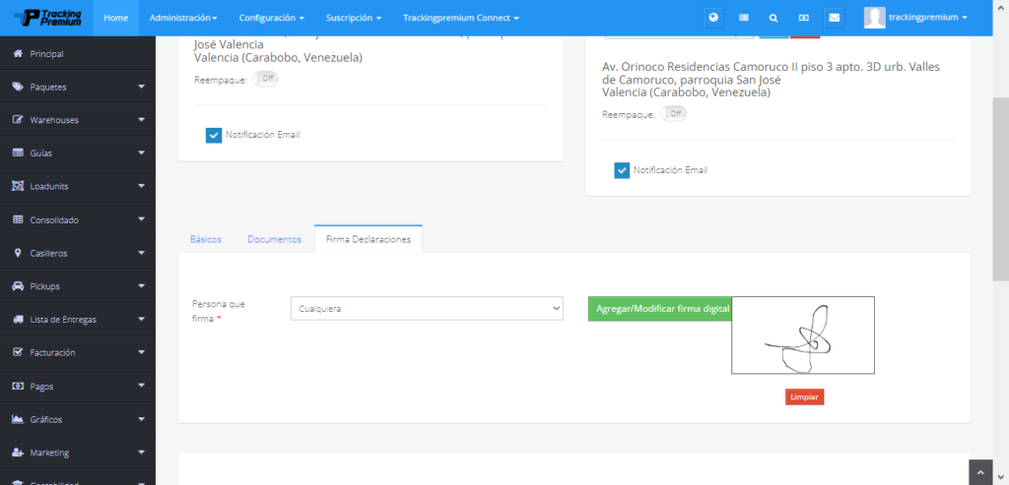Click the signature drawing canvas
Screen dimensions: 1009x485
(803, 334)
